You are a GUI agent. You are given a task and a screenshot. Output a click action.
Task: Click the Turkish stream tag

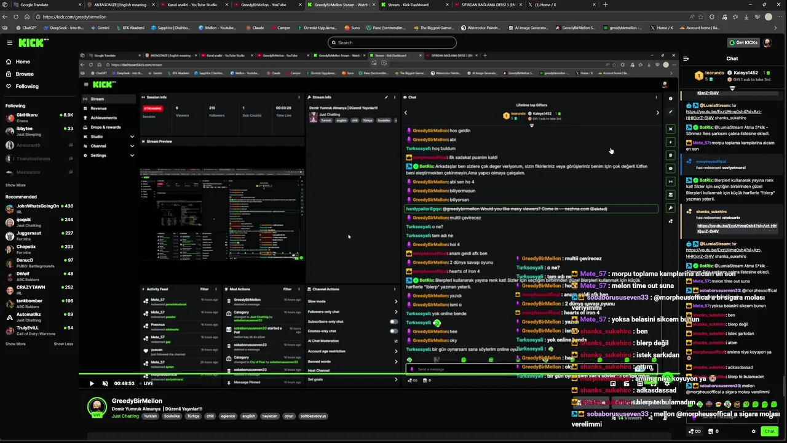(x=150, y=416)
